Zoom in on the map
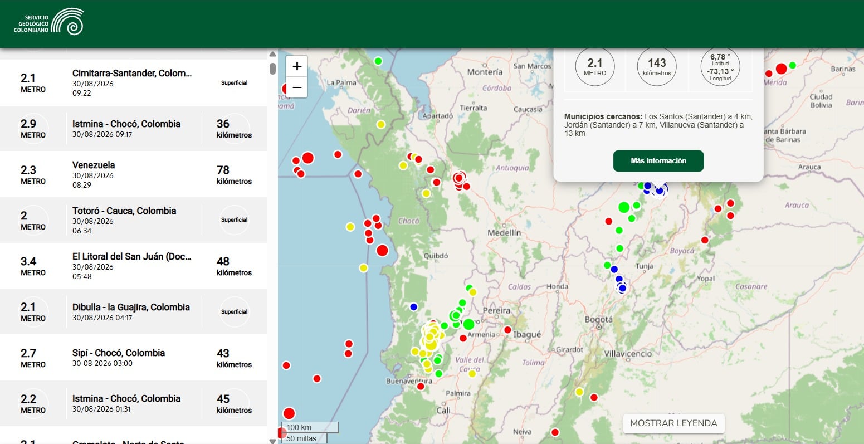 pyautogui.click(x=297, y=66)
